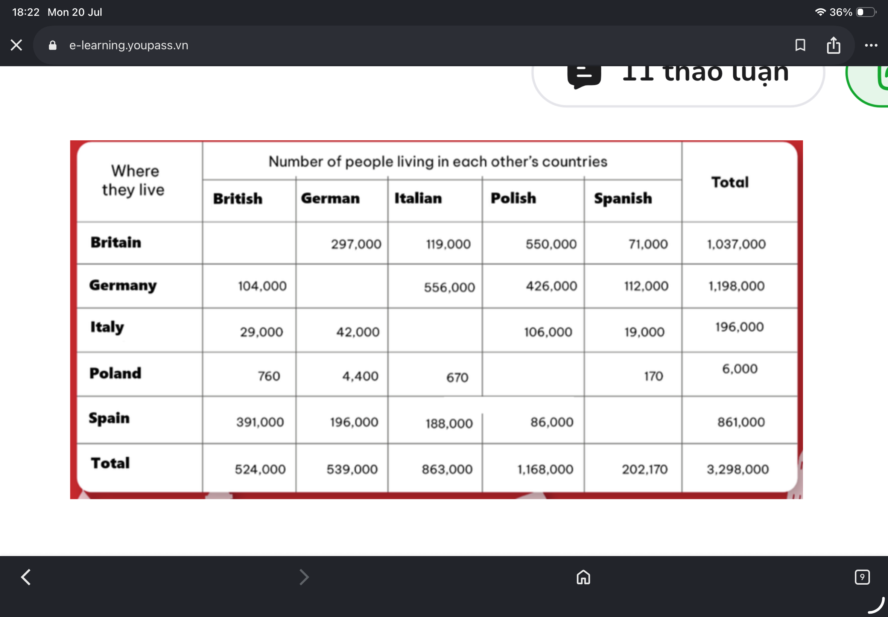Tap the 18:22 clock in status bar
This screenshot has width=888, height=617.
click(x=26, y=12)
